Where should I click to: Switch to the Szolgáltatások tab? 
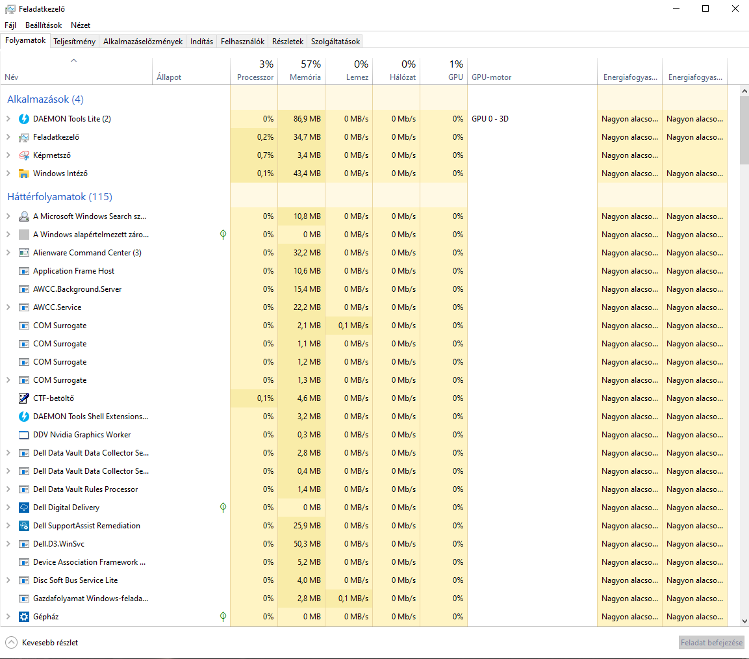335,42
